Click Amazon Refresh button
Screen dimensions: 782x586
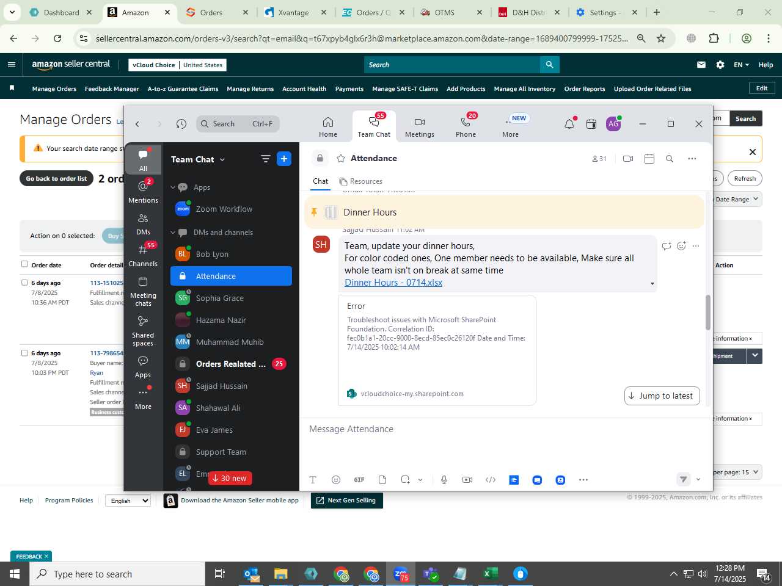coord(745,178)
